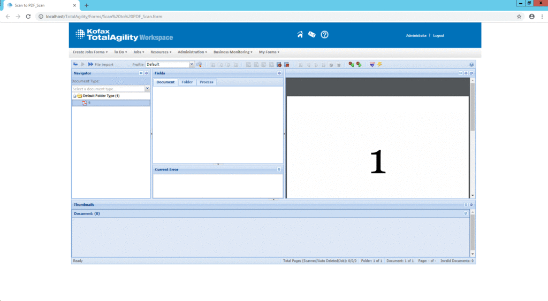The image size is (548, 301).
Task: Open Help via the question mark icon
Action: pos(324,35)
